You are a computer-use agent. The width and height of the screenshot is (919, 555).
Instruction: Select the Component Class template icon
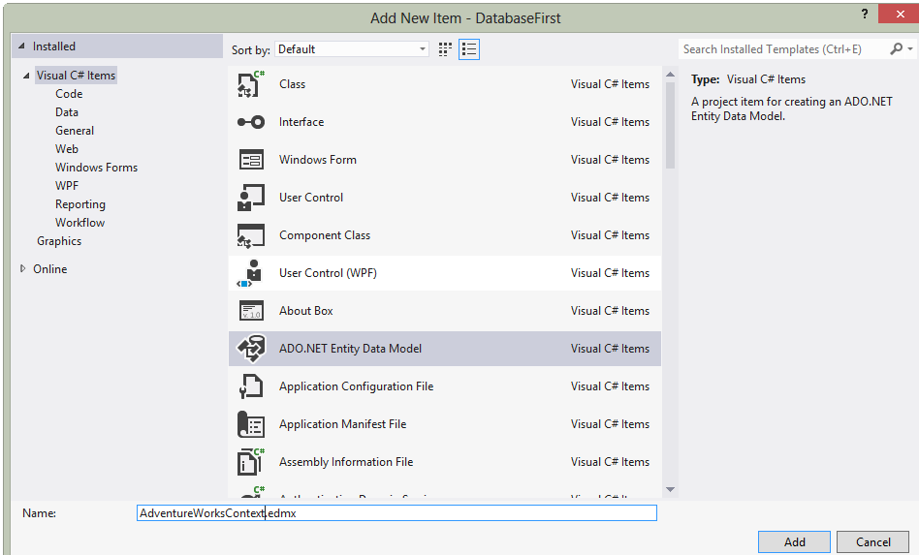pyautogui.click(x=251, y=235)
